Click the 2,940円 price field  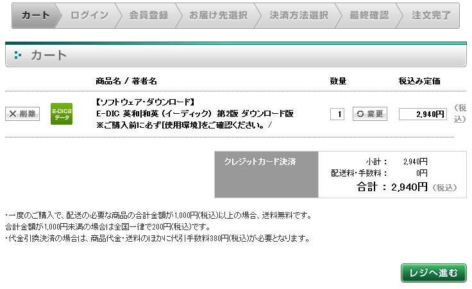(x=423, y=114)
